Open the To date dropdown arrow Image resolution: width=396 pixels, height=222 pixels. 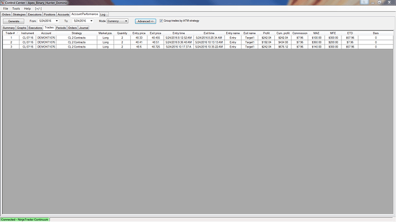(x=91, y=21)
